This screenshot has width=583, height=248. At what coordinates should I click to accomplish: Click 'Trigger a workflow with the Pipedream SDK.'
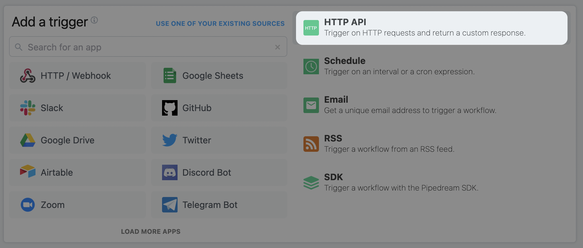pyautogui.click(x=401, y=188)
